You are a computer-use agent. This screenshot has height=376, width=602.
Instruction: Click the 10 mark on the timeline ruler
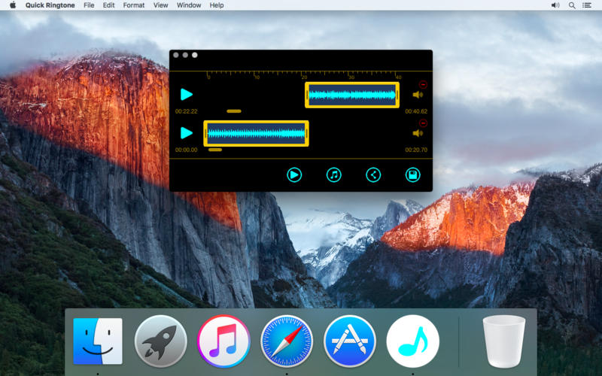(x=257, y=77)
